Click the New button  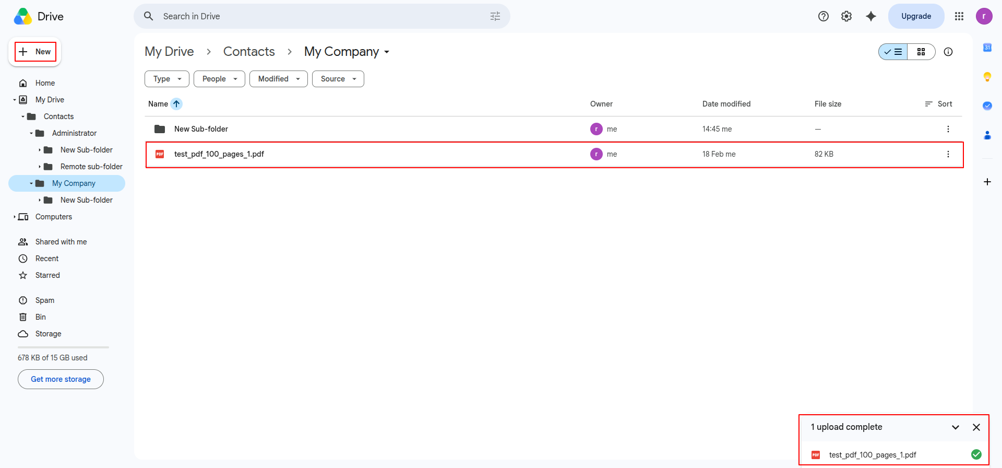click(35, 52)
